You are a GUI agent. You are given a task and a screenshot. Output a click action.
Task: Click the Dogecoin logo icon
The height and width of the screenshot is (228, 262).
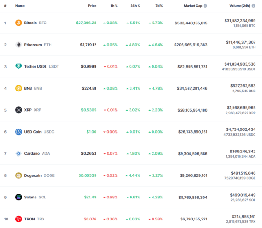tap(19, 175)
